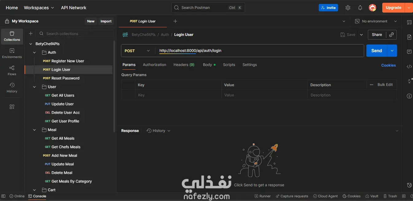Open the Cookies link near Params
Image resolution: width=413 pixels, height=201 pixels.
click(388, 65)
